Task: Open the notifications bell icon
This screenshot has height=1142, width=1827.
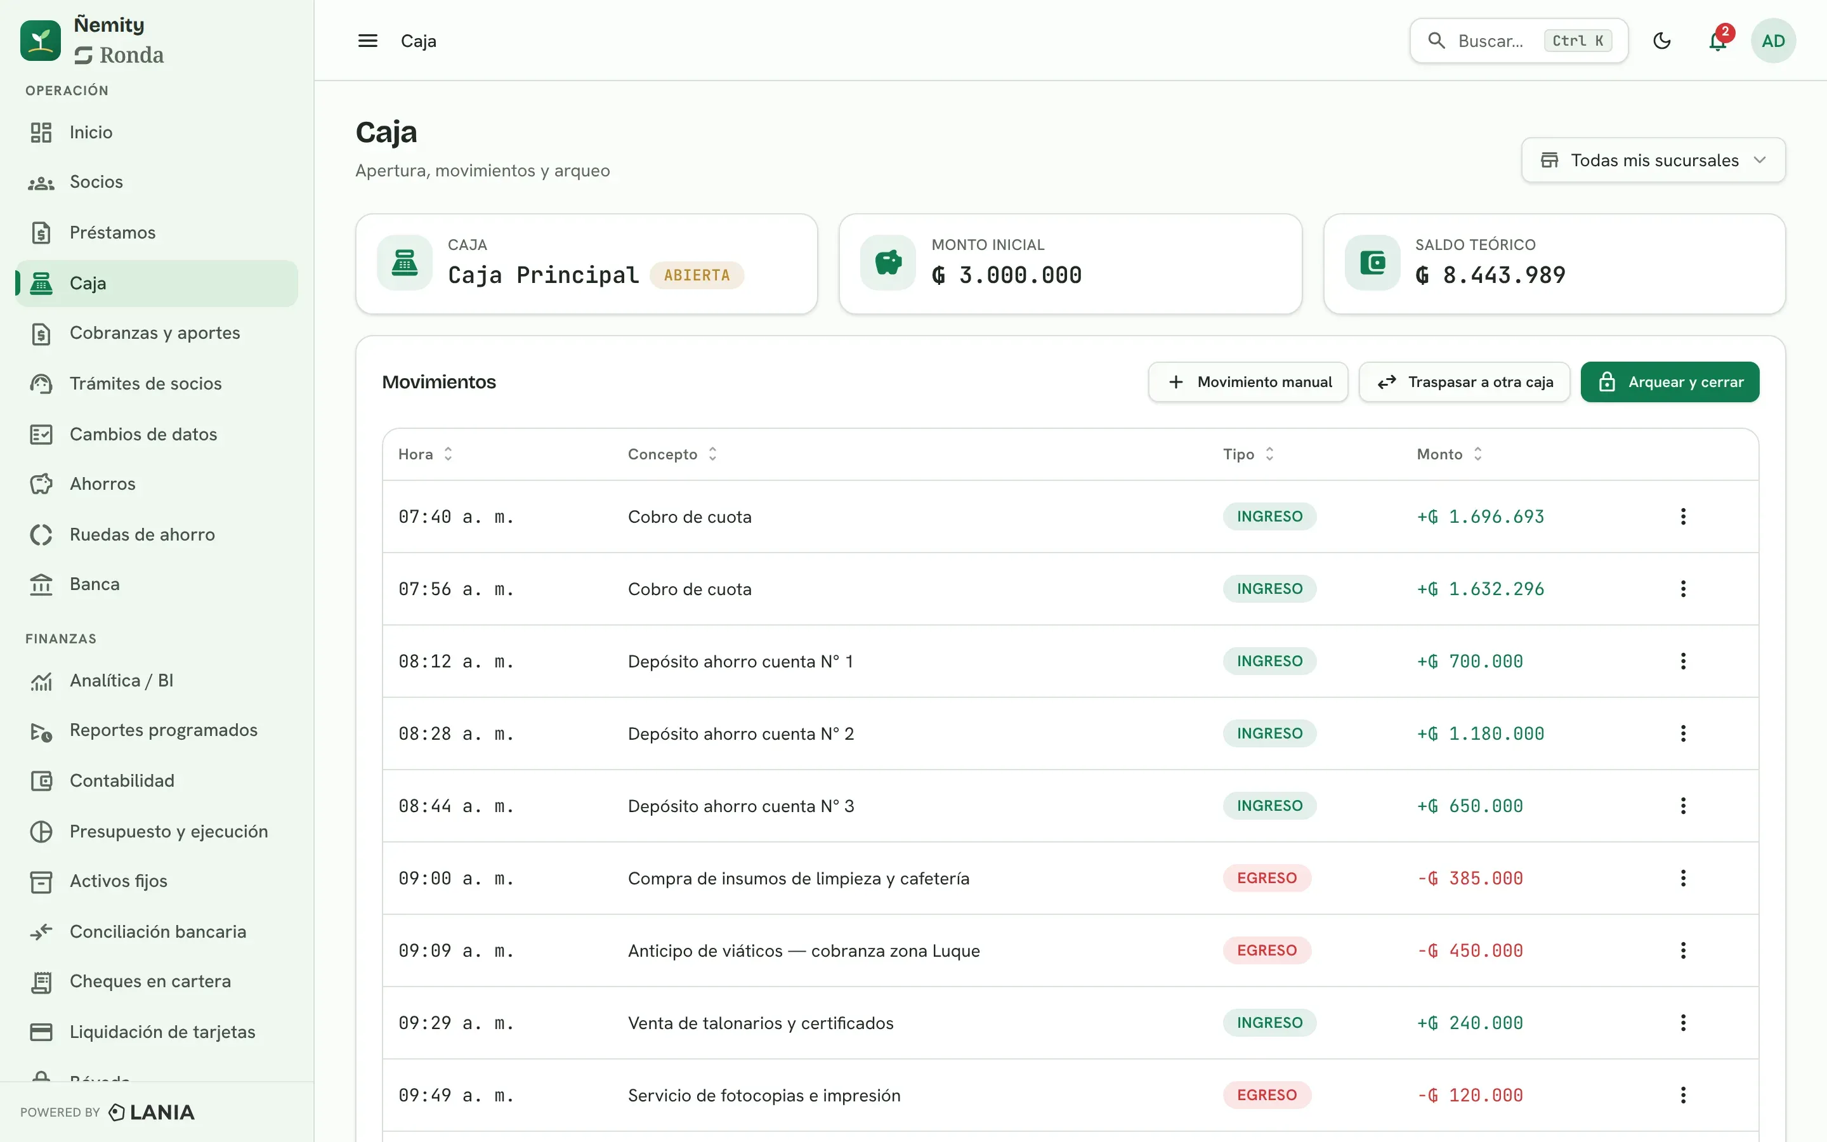Action: tap(1717, 41)
